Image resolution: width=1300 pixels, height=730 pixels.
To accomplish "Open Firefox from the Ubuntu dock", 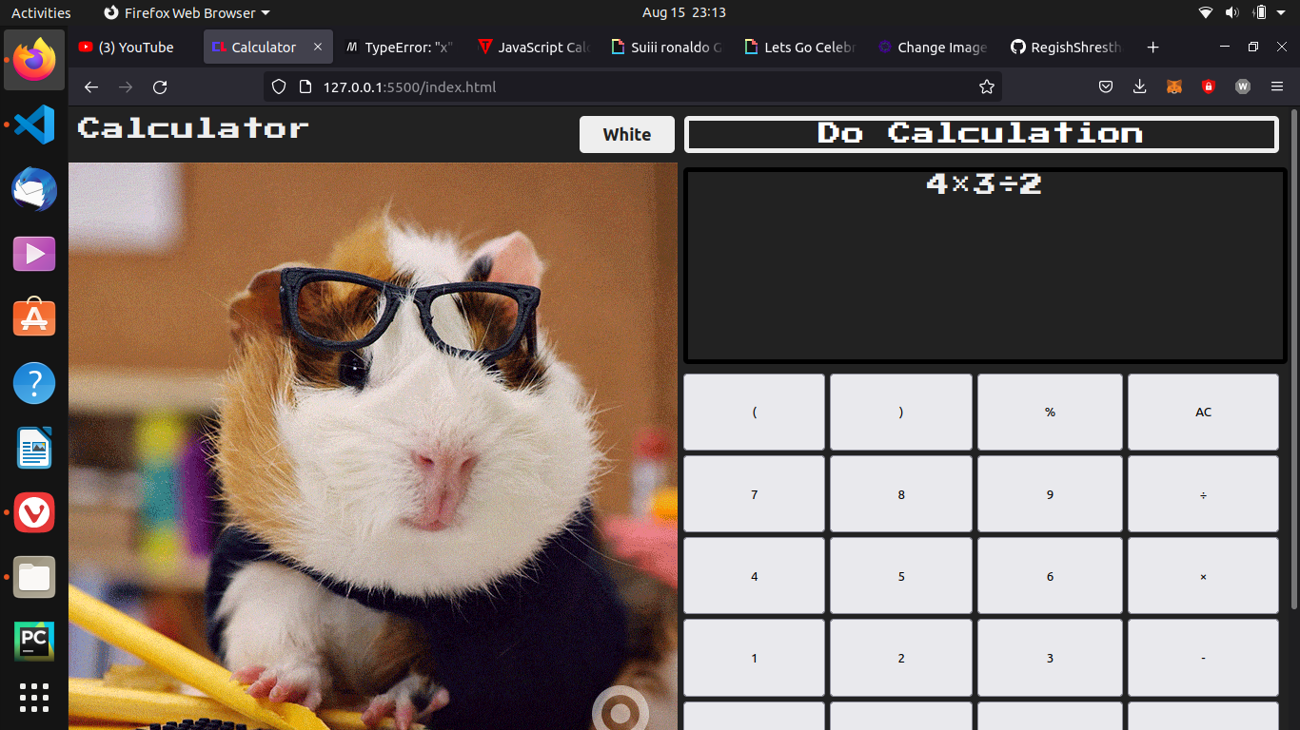I will point(34,60).
